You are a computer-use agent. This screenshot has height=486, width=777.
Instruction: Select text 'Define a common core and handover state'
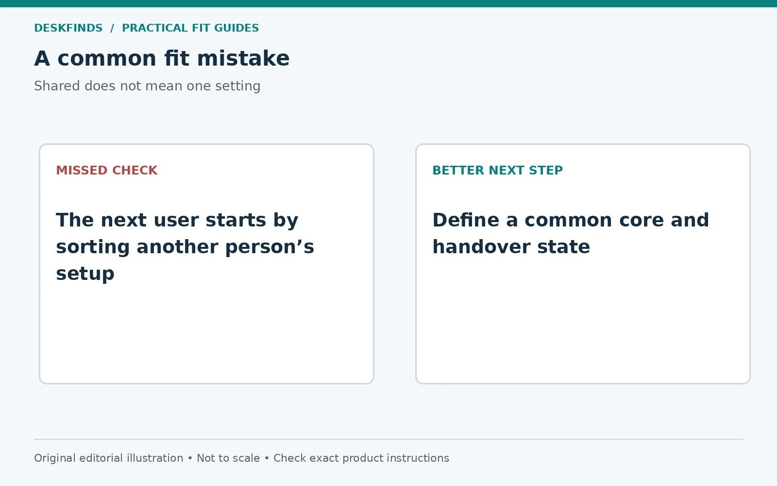point(571,233)
